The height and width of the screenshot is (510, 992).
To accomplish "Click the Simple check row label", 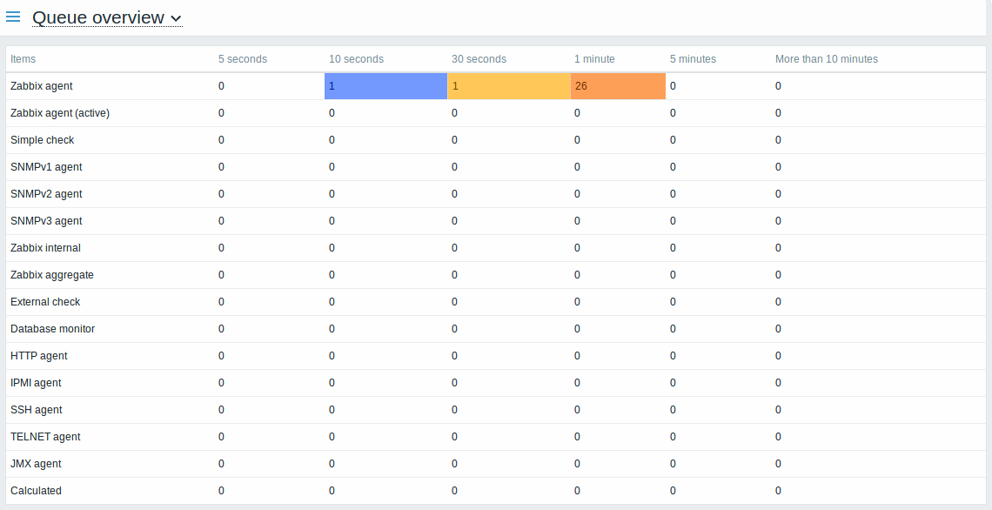I will point(43,140).
